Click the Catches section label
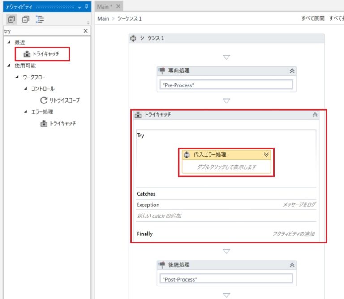 [x=146, y=194]
